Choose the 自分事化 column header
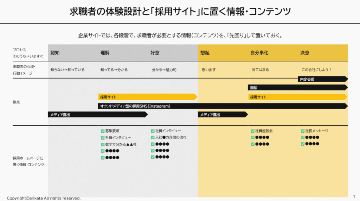This screenshot has width=360, height=201. pos(259,53)
